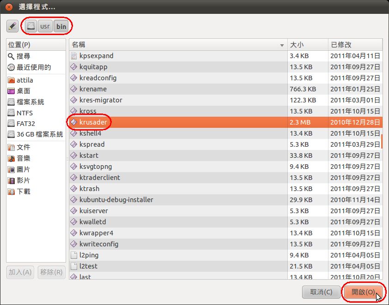
Task: Open 最近使用的 (recently used) in the places list
Action: click(x=36, y=67)
